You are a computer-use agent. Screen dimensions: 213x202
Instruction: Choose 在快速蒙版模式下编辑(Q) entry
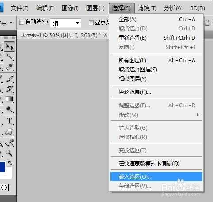coord(156,164)
